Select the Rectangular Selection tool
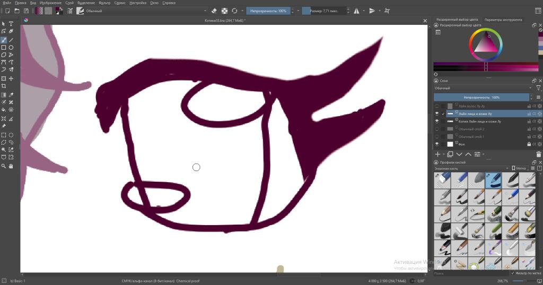 [4, 135]
